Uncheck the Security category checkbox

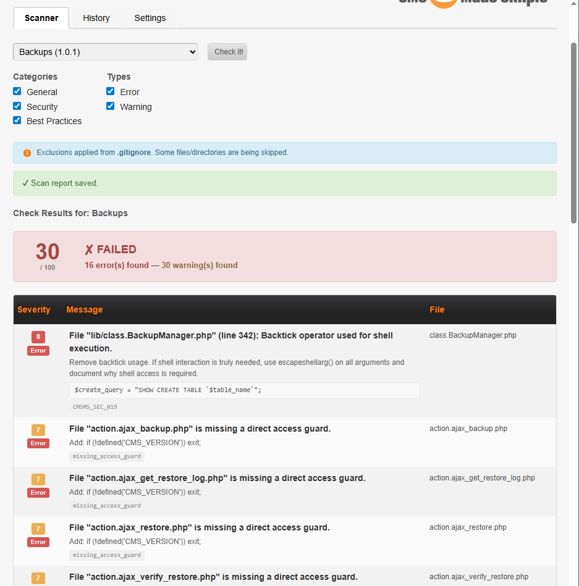[x=17, y=106]
